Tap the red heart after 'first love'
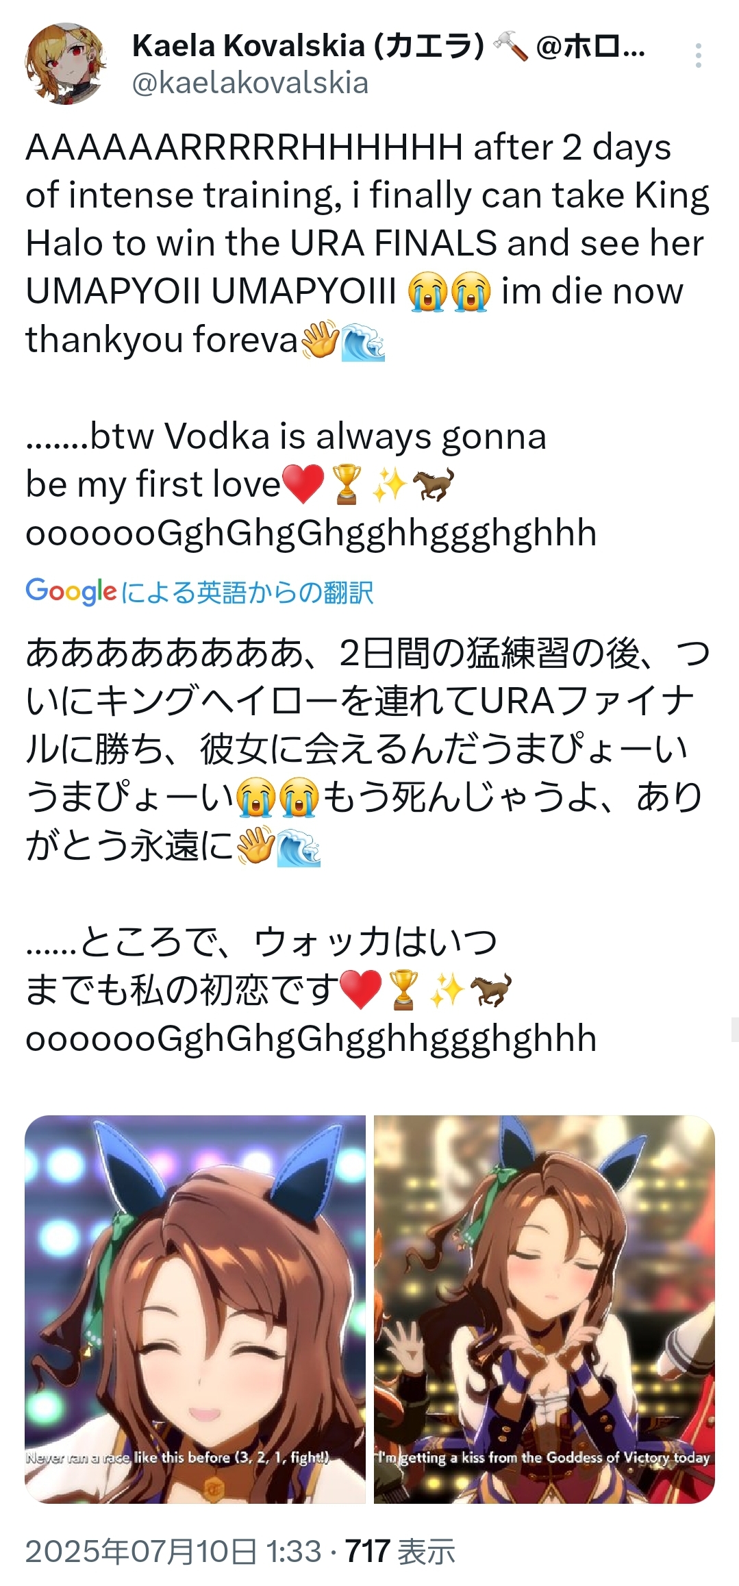The height and width of the screenshot is (1586, 739). tap(303, 484)
